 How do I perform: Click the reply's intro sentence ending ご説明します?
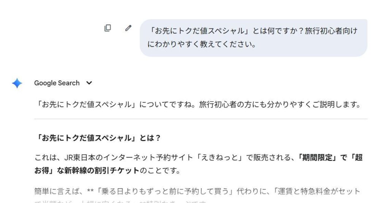[x=197, y=105]
